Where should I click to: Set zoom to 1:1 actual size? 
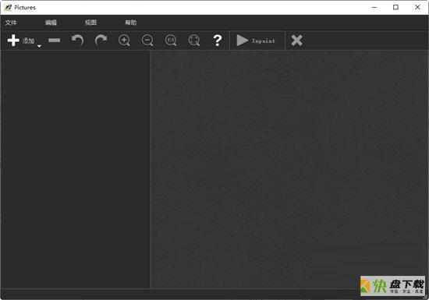171,41
